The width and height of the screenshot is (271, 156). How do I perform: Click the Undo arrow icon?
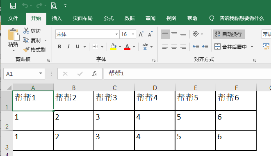click(25, 6)
